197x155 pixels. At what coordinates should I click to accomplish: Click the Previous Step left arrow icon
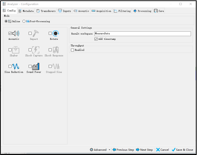click(x=114, y=150)
